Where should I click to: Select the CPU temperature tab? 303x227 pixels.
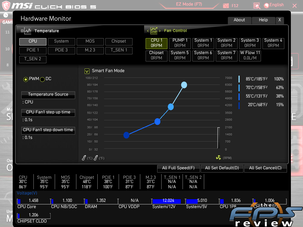(33, 41)
